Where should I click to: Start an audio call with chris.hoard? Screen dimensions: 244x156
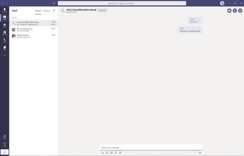235,10
